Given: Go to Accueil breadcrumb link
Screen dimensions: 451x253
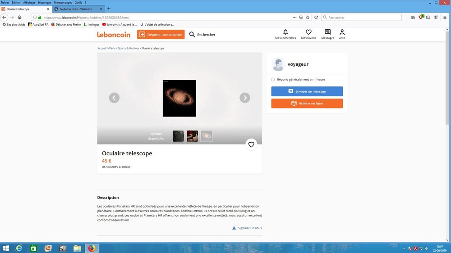Looking at the screenshot, I should coord(102,48).
